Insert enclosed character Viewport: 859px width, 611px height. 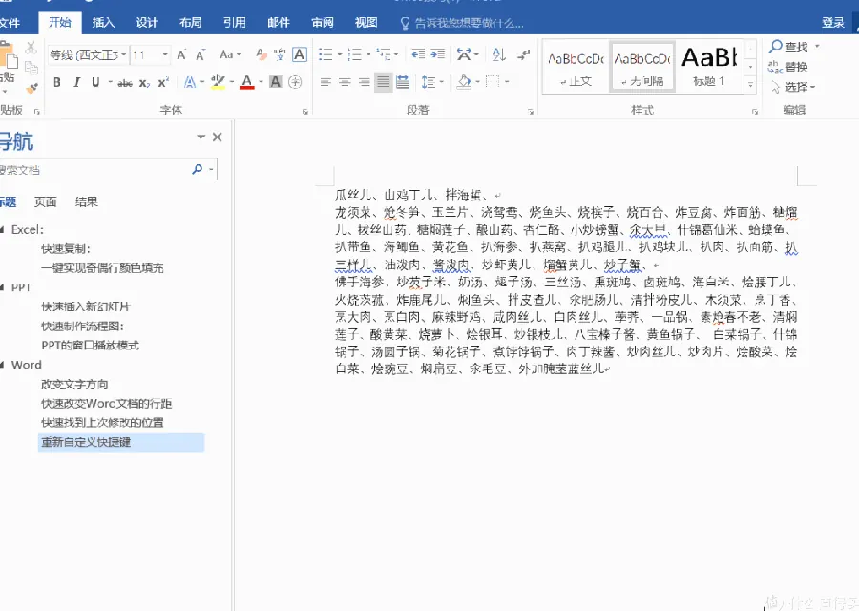coord(295,82)
